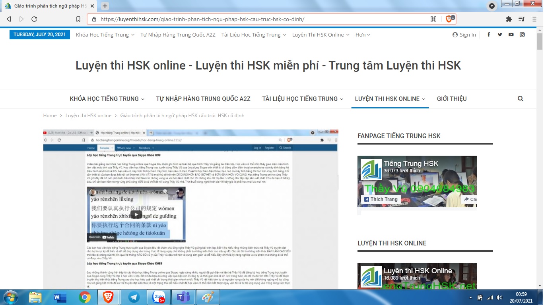Click the Brave Shields lion icon

pyautogui.click(x=449, y=19)
